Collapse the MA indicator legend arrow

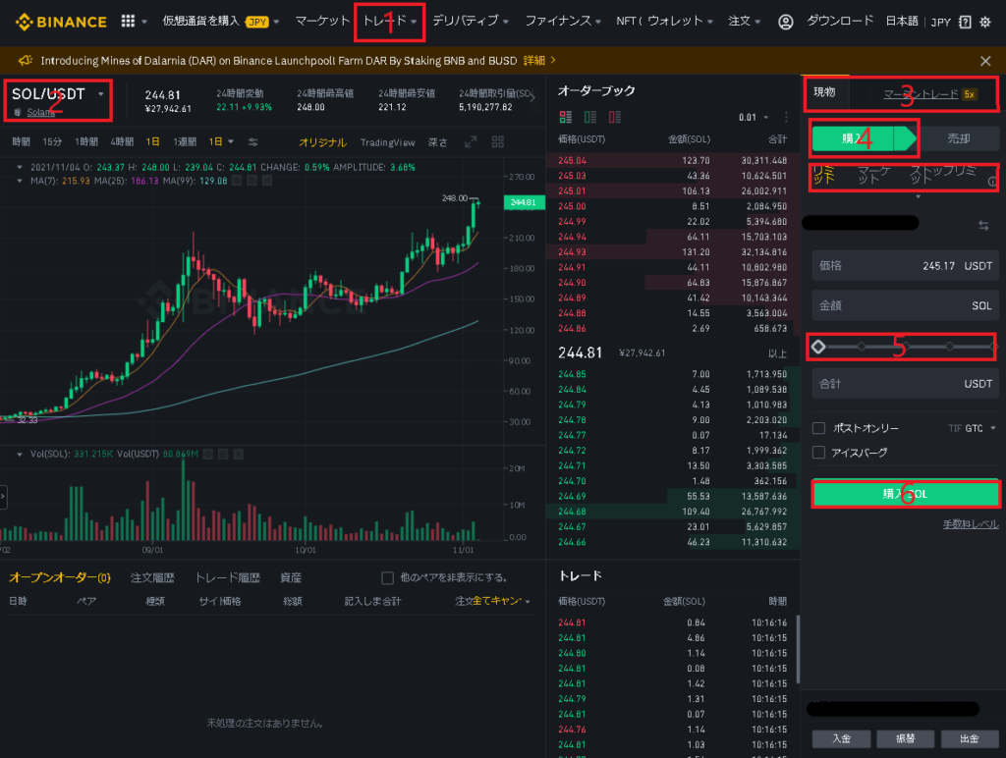(x=20, y=182)
